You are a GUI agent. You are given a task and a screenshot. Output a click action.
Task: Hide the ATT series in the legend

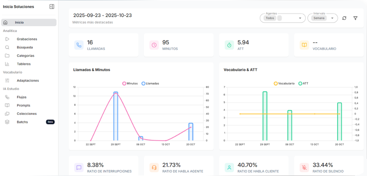click(303, 83)
